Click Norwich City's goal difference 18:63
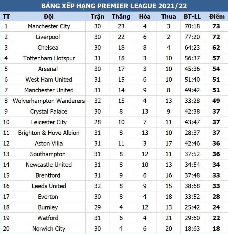The image size is (228, 234). [192, 229]
